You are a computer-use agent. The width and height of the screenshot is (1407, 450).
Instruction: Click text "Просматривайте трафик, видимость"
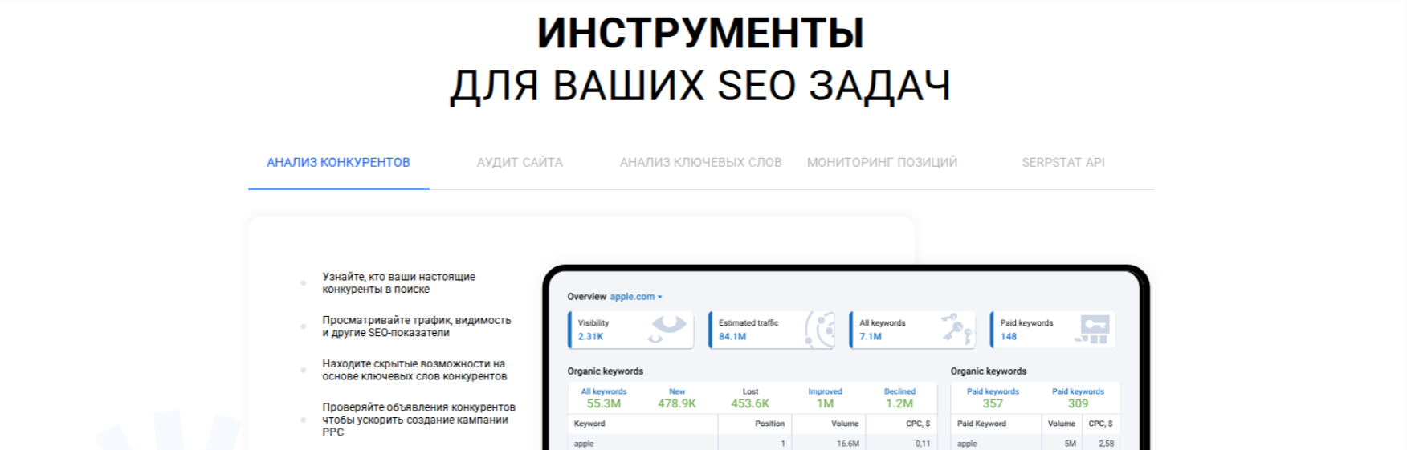(x=417, y=326)
